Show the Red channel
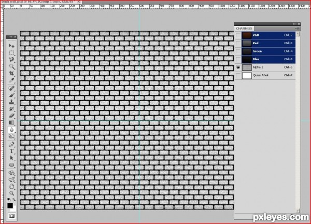 238,43
